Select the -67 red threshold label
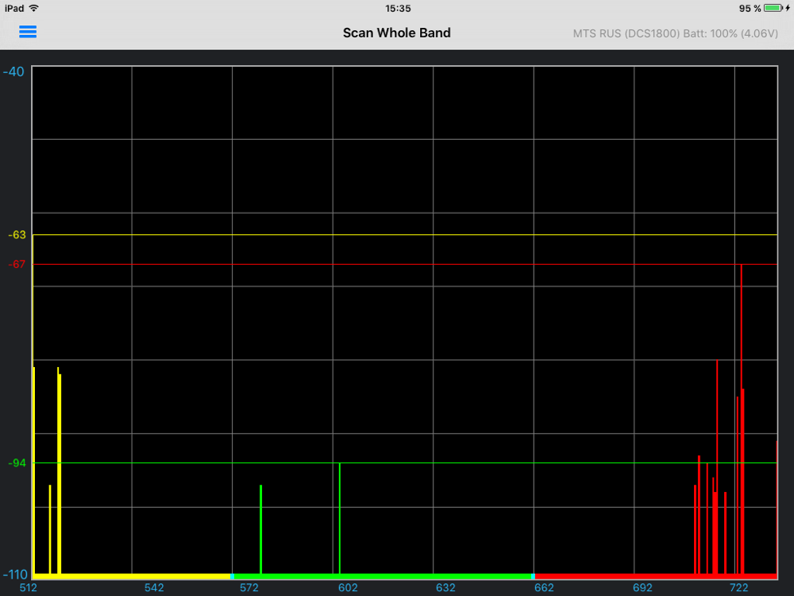 17,265
